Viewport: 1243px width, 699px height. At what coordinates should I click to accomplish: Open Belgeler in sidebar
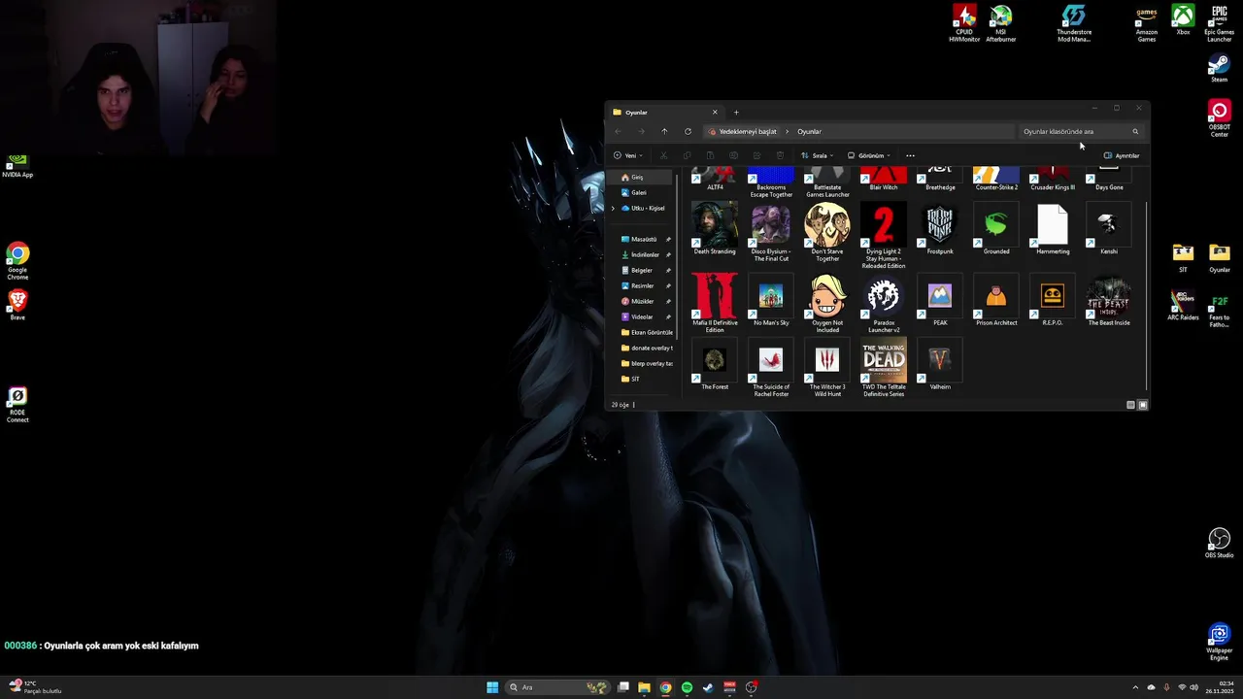pos(645,270)
